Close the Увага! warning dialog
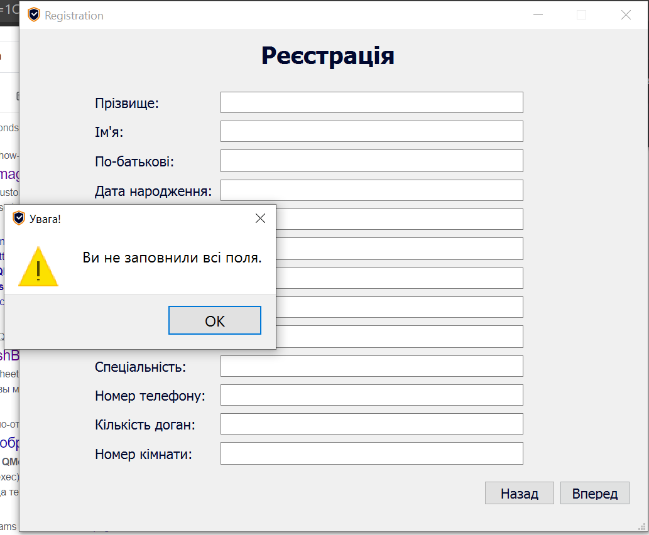 [260, 218]
